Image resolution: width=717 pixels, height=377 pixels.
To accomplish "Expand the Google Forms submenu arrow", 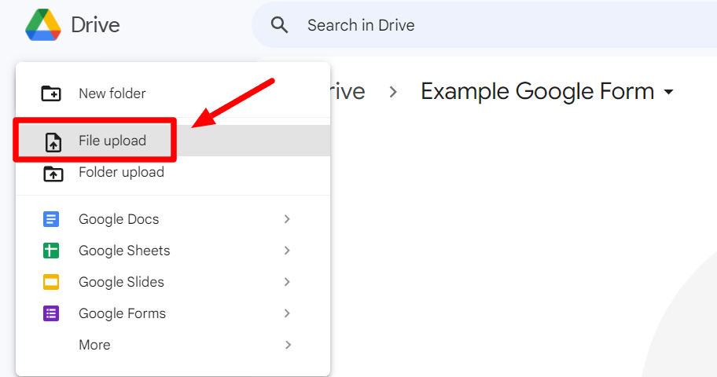I will pyautogui.click(x=287, y=313).
